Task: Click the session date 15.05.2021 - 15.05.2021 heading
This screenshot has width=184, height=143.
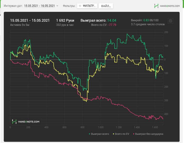Action: point(30,20)
